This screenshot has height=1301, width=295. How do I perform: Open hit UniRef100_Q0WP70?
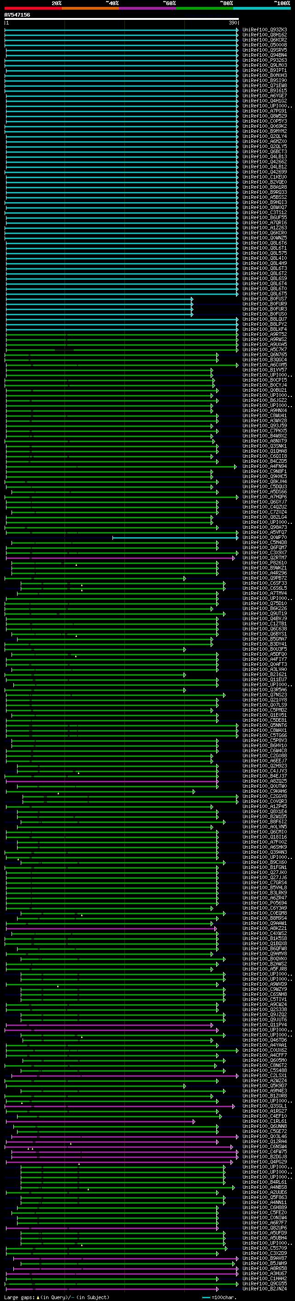coord(265,537)
